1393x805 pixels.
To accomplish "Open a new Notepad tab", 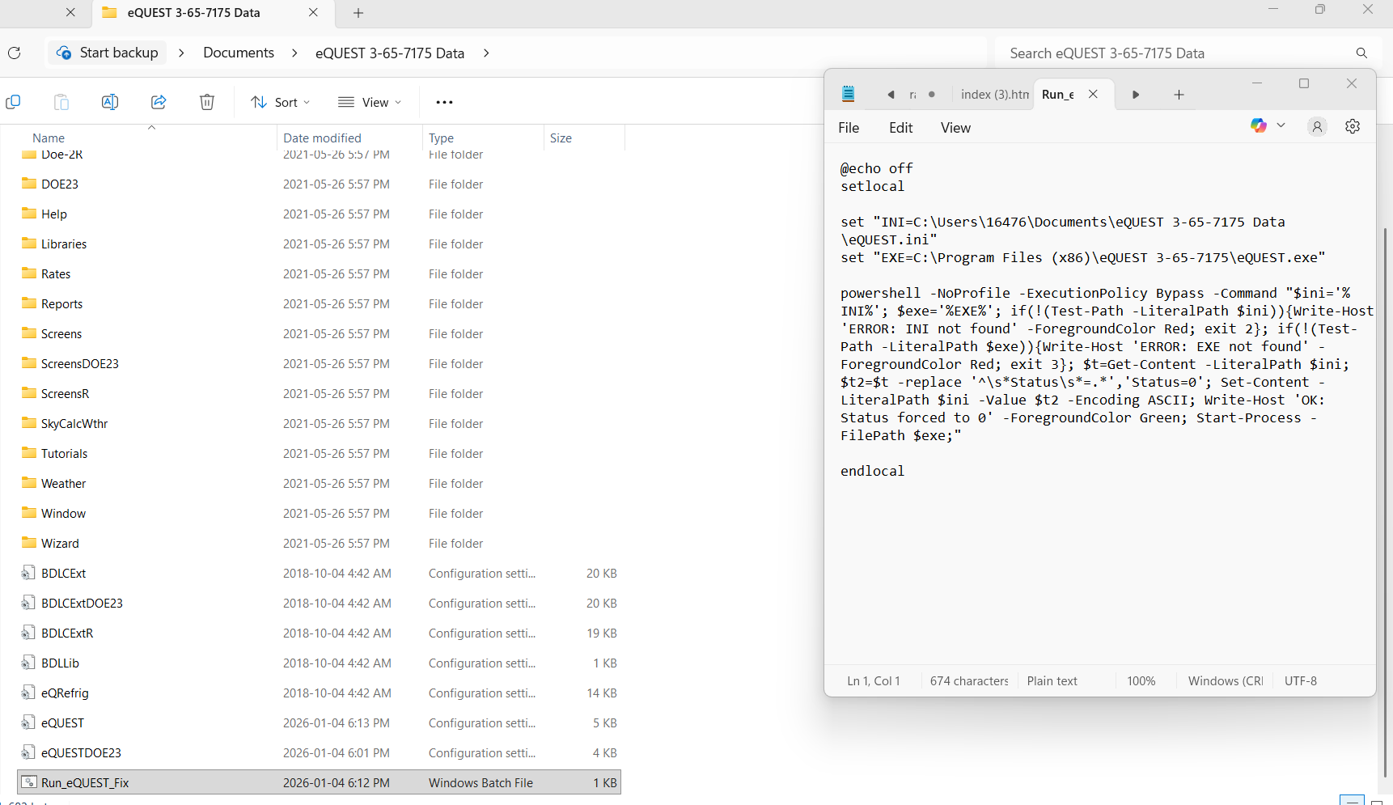I will [x=1179, y=95].
